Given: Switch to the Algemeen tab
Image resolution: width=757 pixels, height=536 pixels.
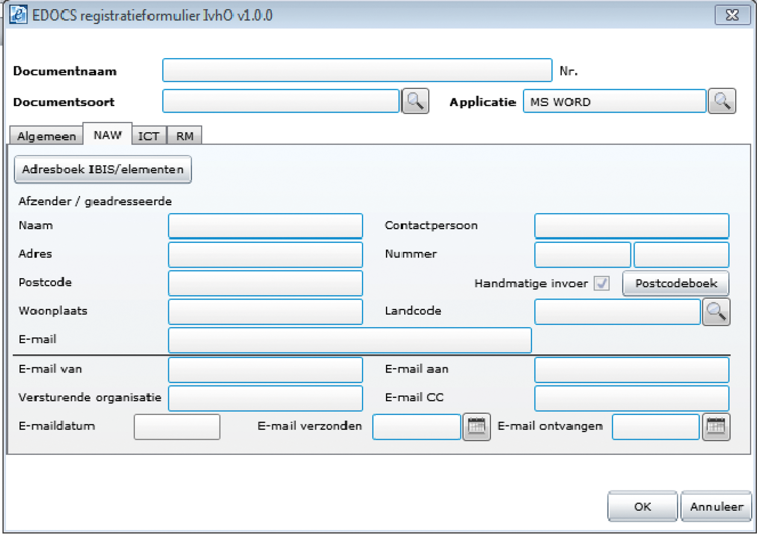Looking at the screenshot, I should (46, 136).
